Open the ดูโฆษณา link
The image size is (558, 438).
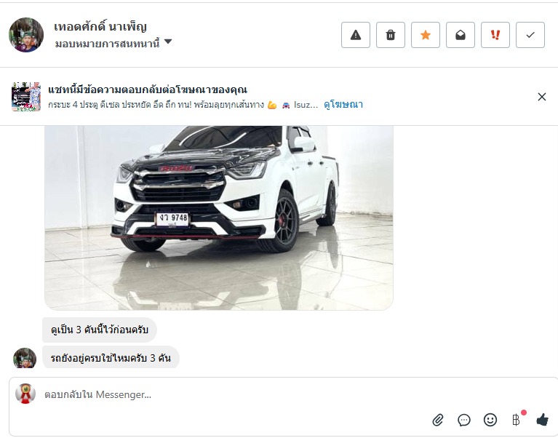tap(343, 104)
